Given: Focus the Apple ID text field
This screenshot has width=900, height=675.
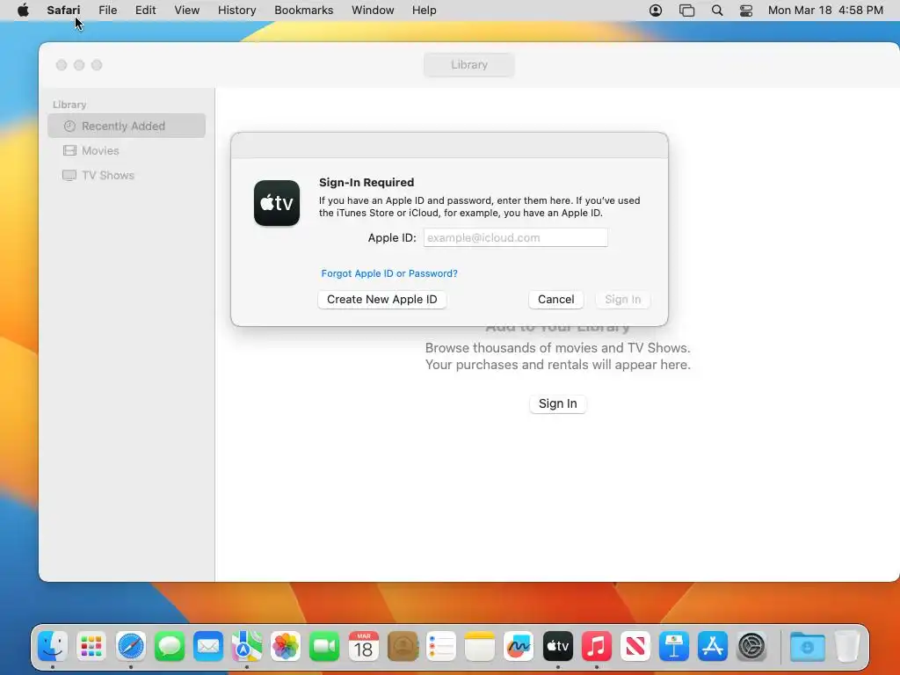Looking at the screenshot, I should coord(515,237).
